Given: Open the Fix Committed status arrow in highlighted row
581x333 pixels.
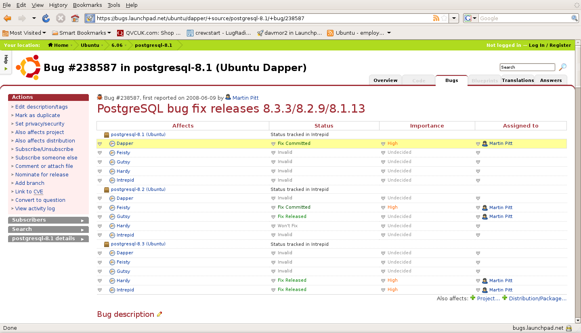Looking at the screenshot, I should tap(273, 144).
